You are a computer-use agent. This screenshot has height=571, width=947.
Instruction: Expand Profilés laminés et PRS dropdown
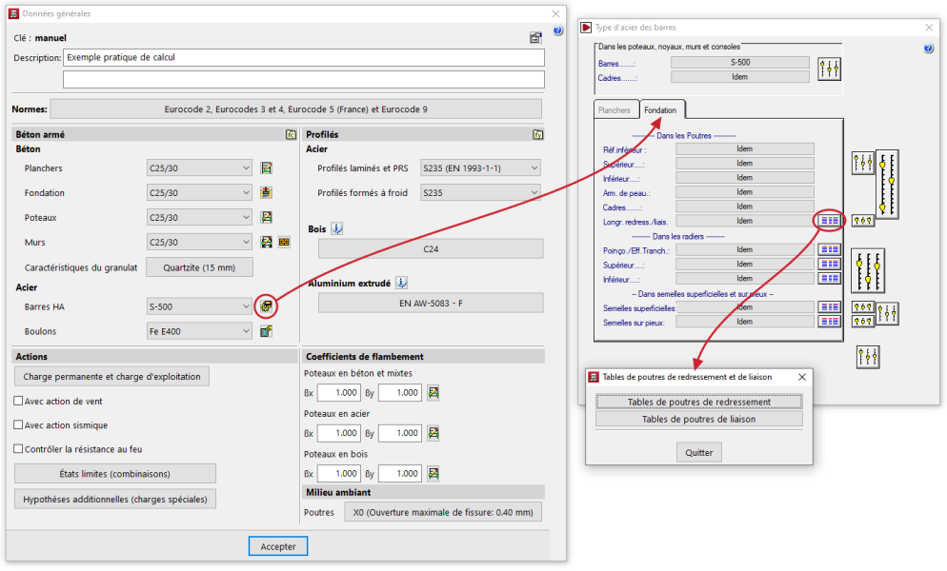(533, 168)
